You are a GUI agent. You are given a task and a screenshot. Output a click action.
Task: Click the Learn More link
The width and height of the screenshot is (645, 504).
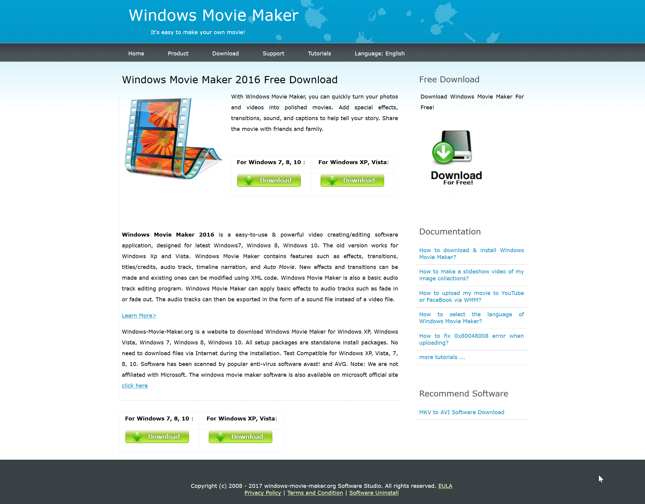pyautogui.click(x=138, y=315)
